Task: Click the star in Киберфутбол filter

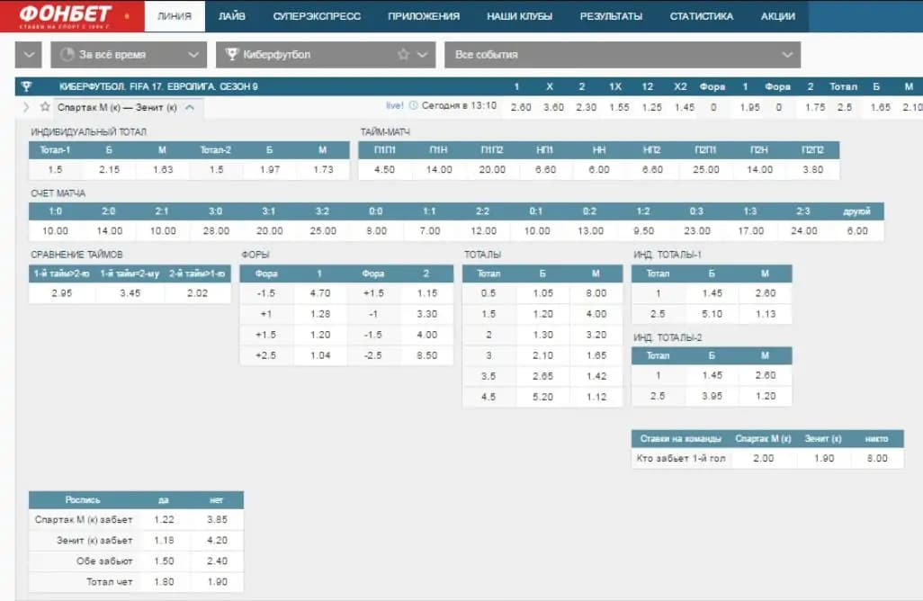Action: click(x=403, y=55)
